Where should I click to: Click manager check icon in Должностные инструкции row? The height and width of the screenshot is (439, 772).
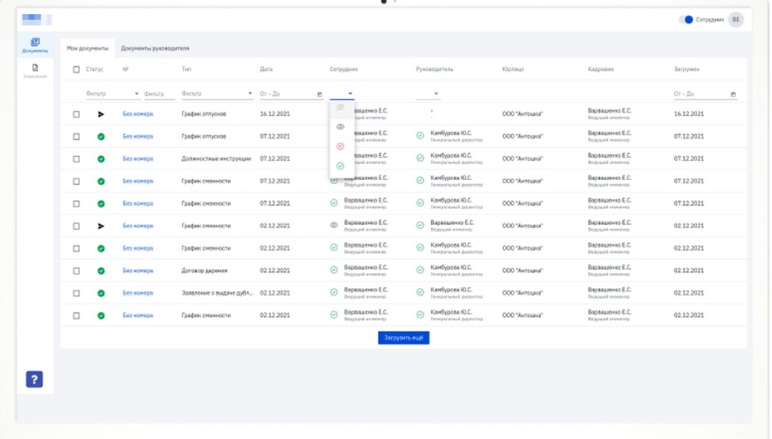[x=420, y=158]
